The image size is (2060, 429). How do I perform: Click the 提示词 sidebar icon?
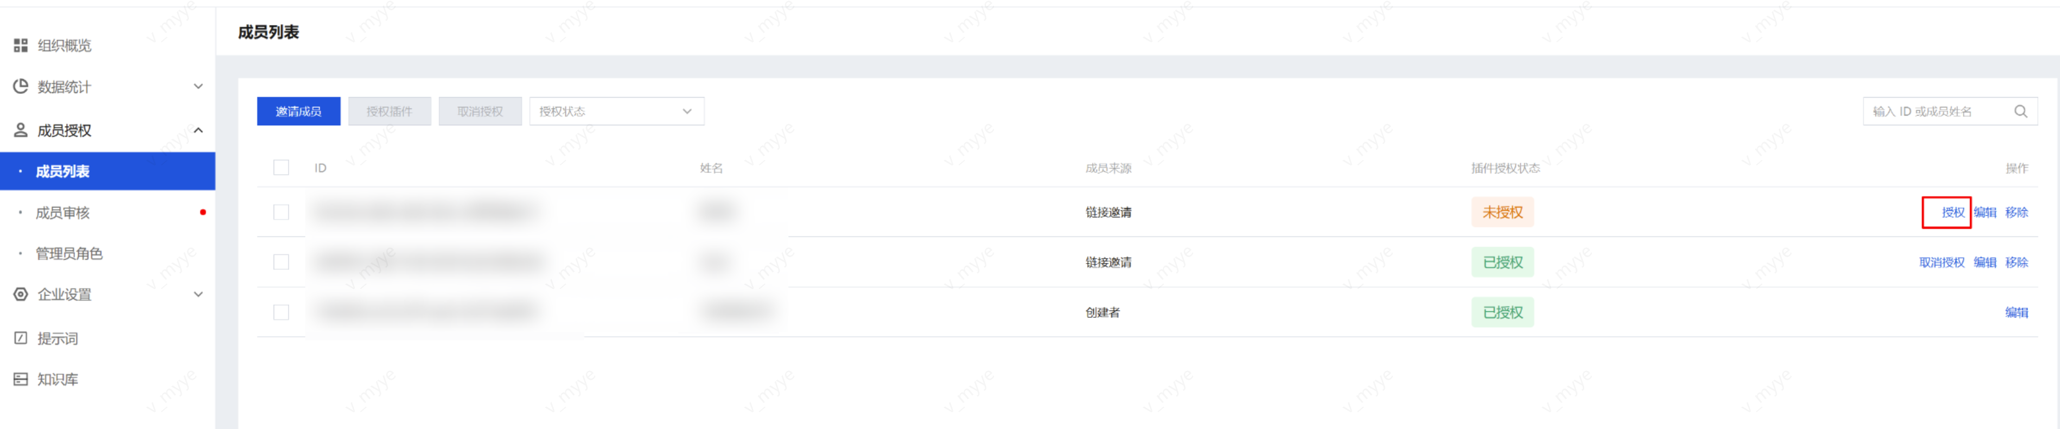(21, 338)
